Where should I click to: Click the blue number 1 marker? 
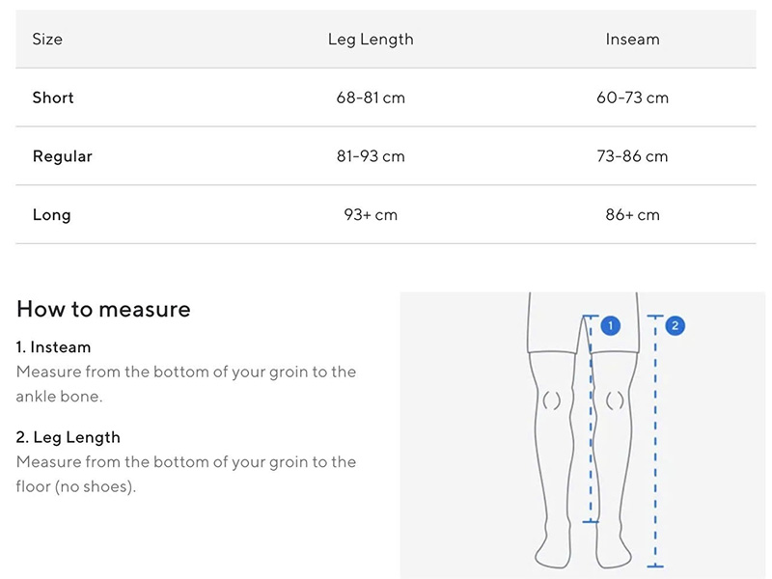pyautogui.click(x=611, y=325)
